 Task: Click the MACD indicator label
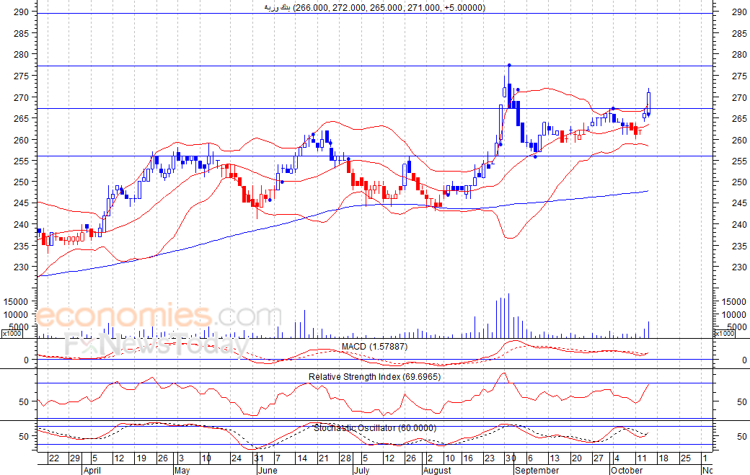[x=374, y=347]
